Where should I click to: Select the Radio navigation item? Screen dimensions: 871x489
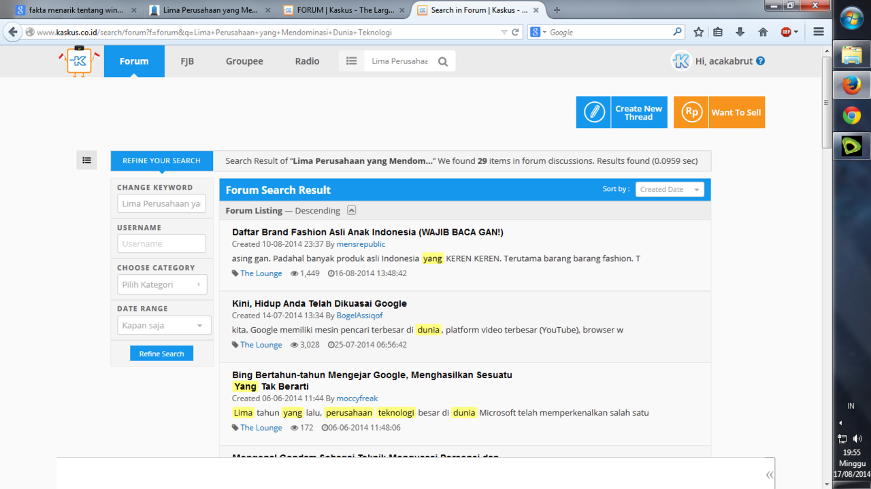(x=307, y=61)
